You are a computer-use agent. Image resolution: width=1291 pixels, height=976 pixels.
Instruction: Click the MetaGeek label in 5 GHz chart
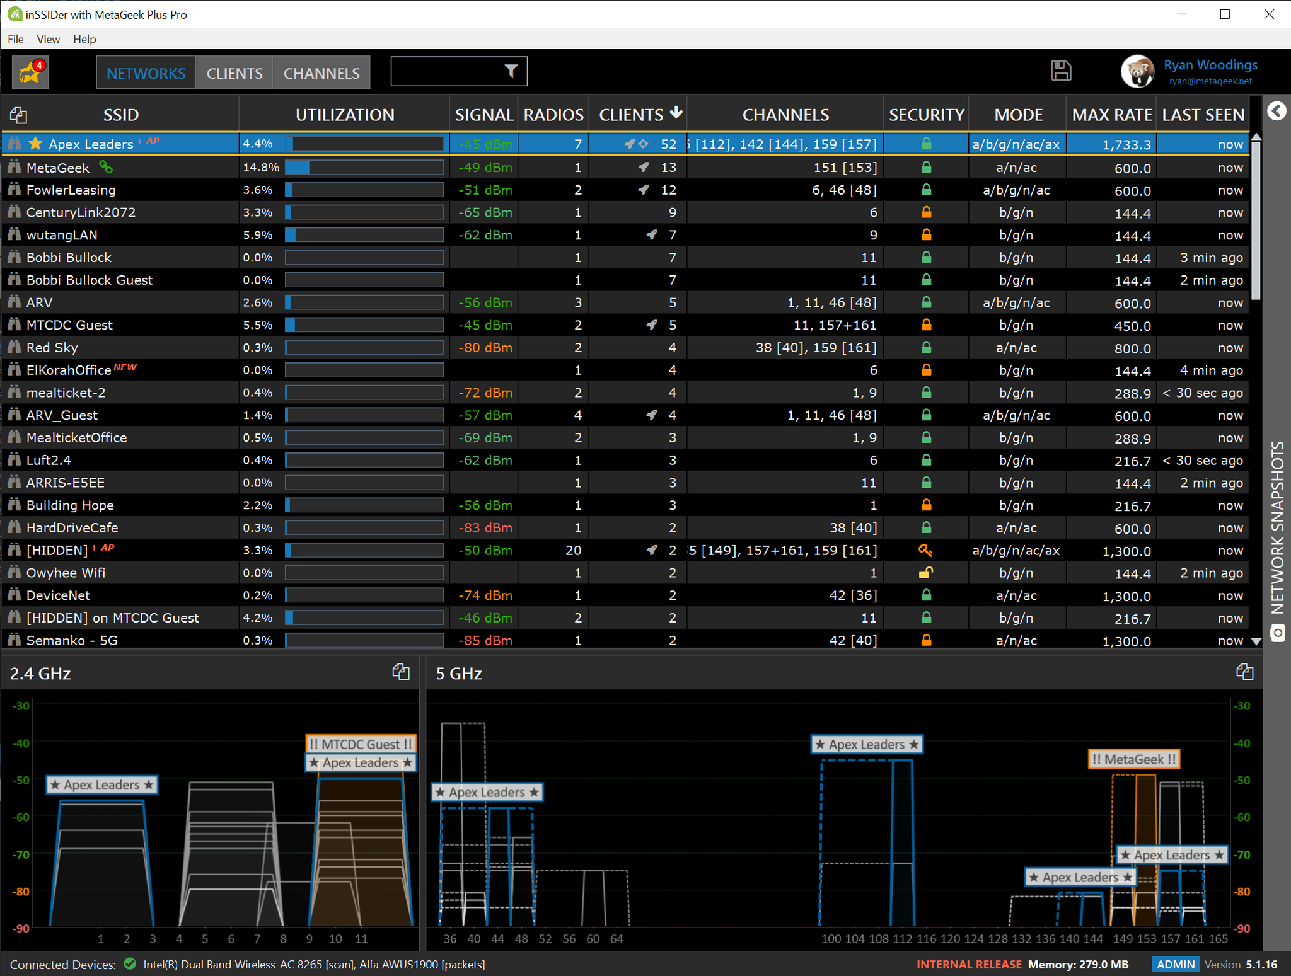pos(1133,759)
